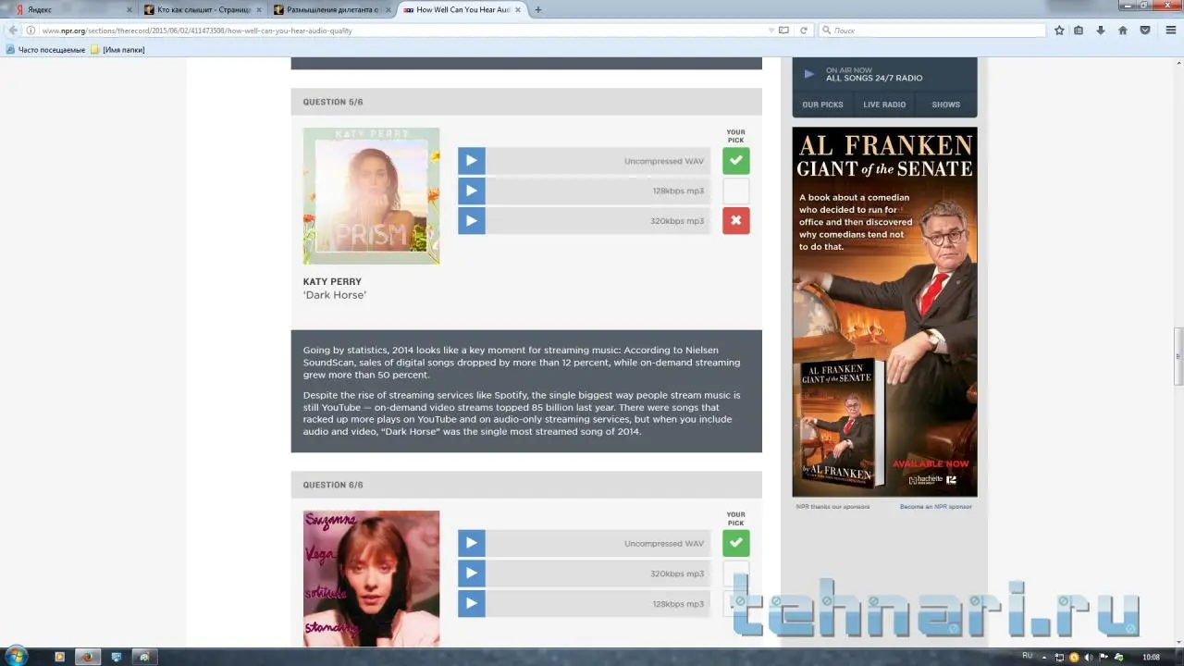Close the 'How Well Can You Hear' tab

517,9
